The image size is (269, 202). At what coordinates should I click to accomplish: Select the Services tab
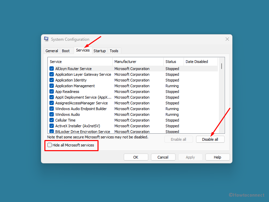pyautogui.click(x=83, y=50)
